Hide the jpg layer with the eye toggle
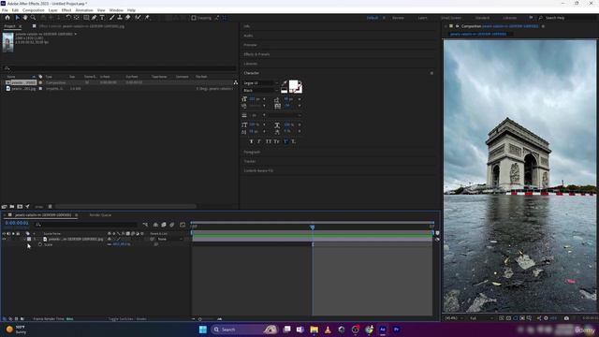This screenshot has height=337, width=599. pyautogui.click(x=4, y=240)
